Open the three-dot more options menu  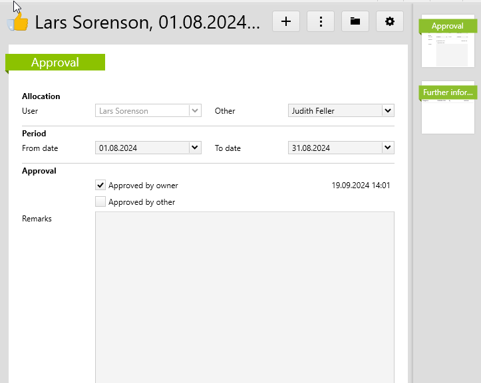[321, 21]
